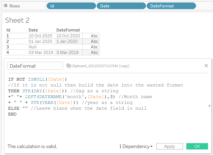Close the DateFormat calculation editor

[206, 66]
